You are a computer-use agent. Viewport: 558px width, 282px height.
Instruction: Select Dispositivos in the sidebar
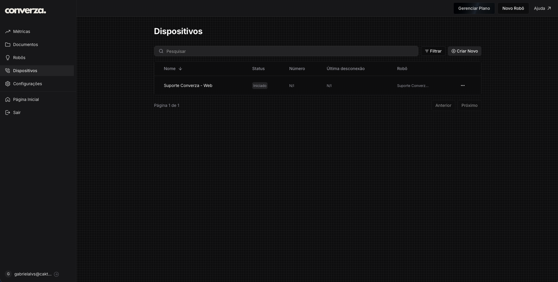tap(37, 71)
